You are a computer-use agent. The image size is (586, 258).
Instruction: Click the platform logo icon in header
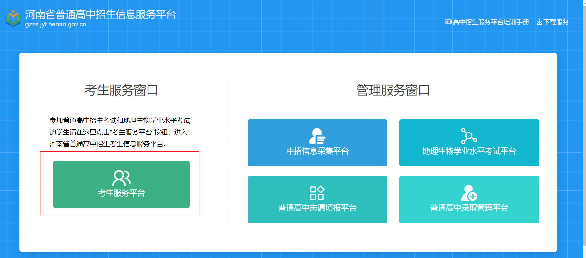13,18
